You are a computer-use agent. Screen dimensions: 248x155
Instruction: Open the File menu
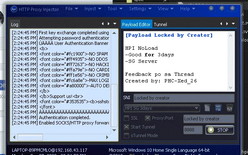(71, 9)
